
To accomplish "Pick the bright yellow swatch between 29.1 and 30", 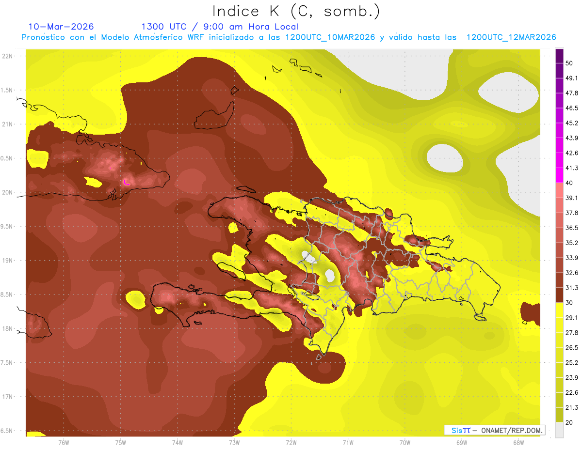I will click(x=559, y=310).
